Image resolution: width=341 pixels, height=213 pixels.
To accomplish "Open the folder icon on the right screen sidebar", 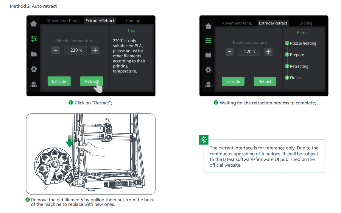I will [x=208, y=56].
